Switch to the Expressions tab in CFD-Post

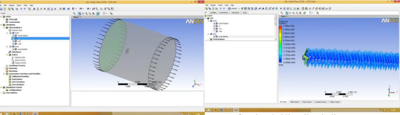point(224,13)
